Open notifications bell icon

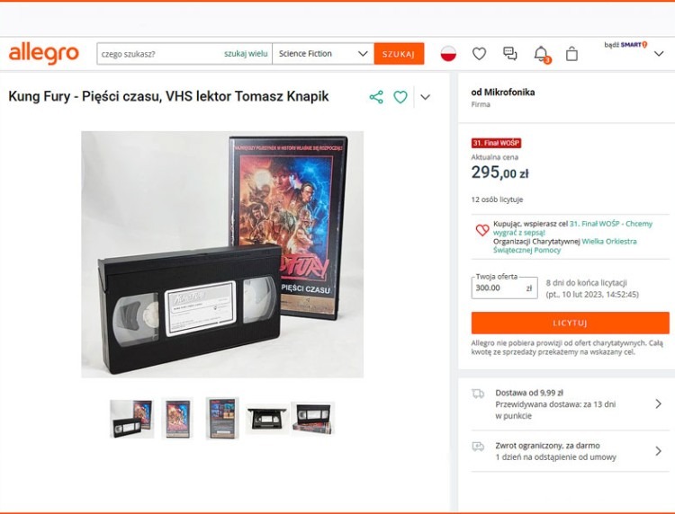pos(542,54)
